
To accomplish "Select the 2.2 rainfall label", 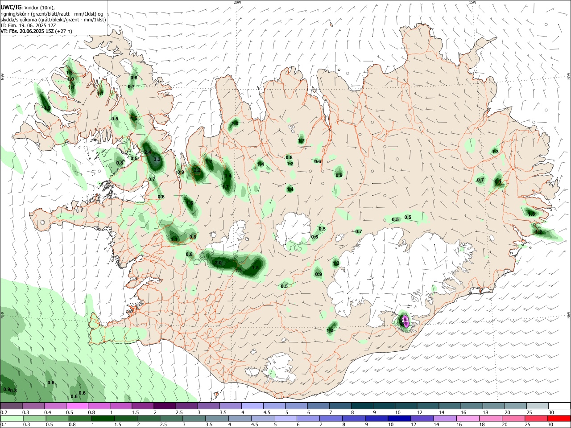I will [x=197, y=170].
